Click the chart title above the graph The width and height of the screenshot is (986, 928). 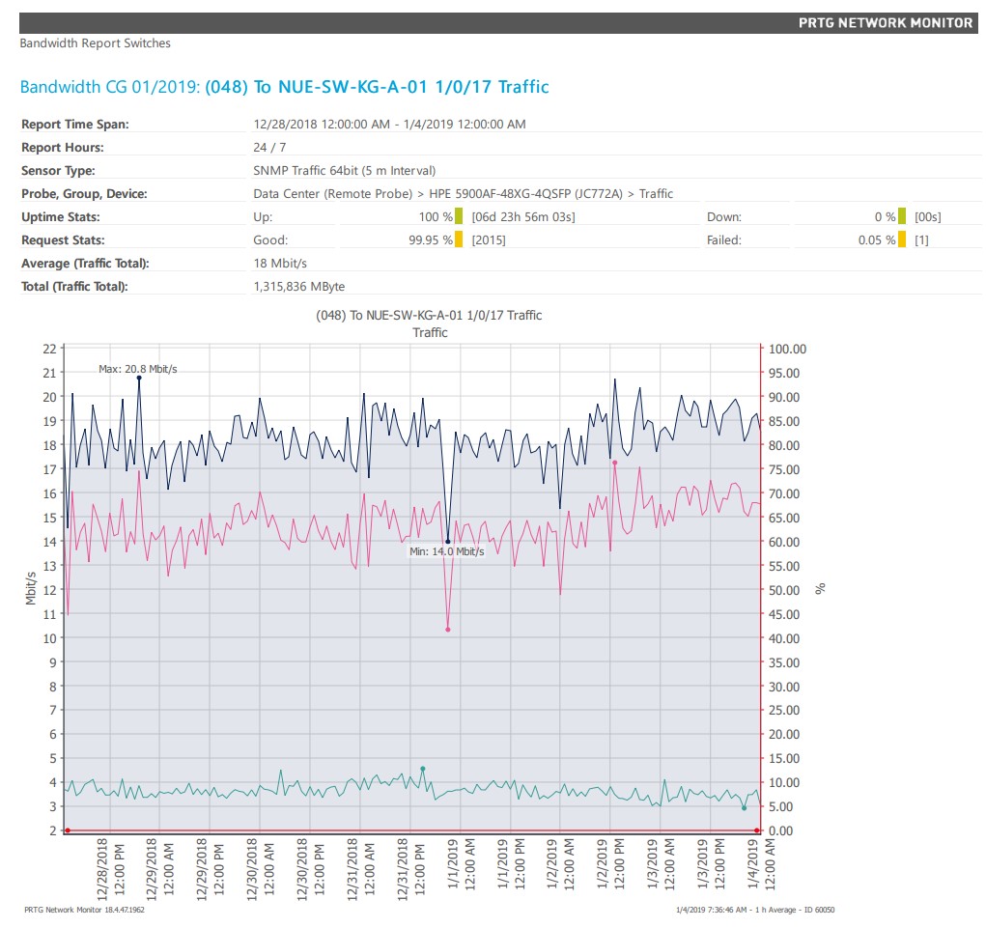coord(429,316)
